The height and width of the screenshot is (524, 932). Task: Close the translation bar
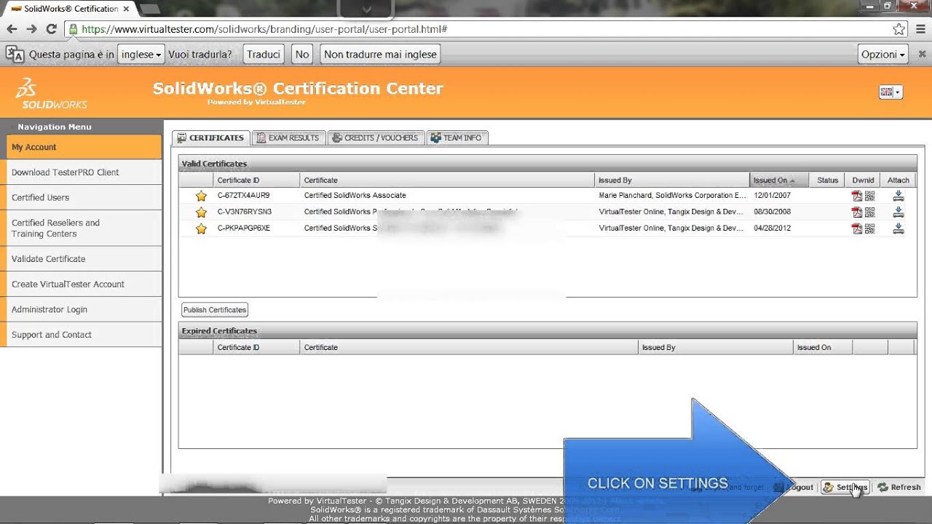pos(922,54)
